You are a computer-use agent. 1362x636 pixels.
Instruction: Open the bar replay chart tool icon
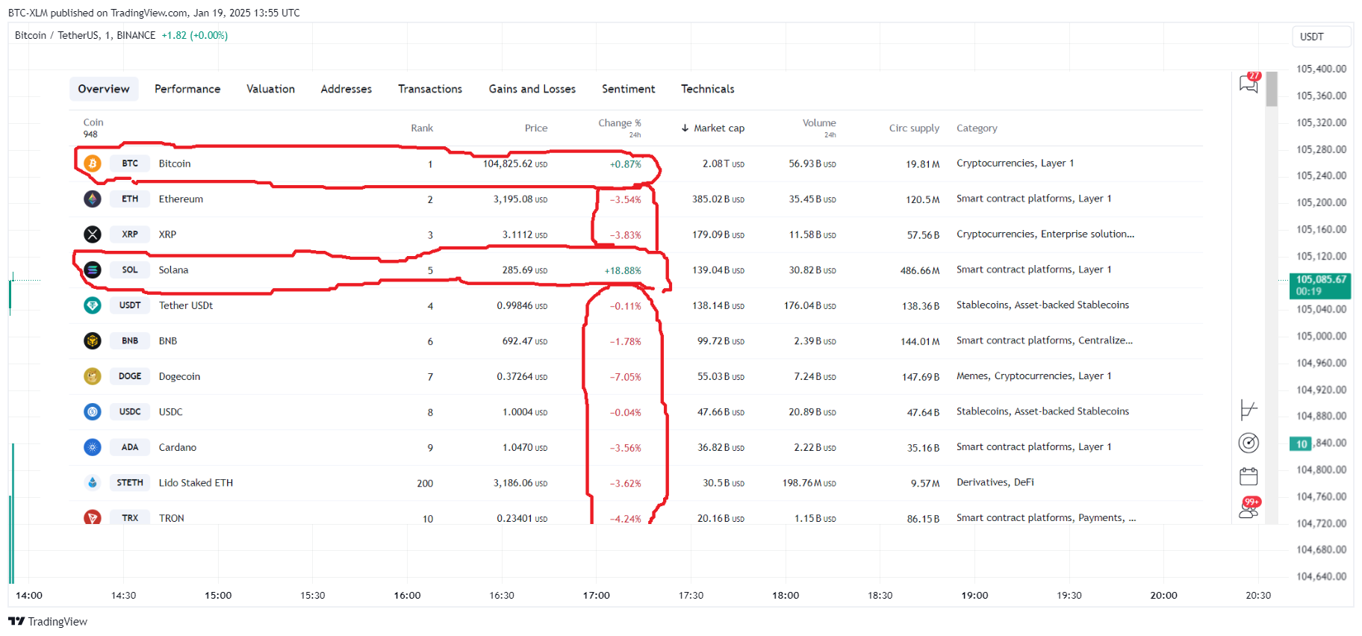coord(1248,410)
